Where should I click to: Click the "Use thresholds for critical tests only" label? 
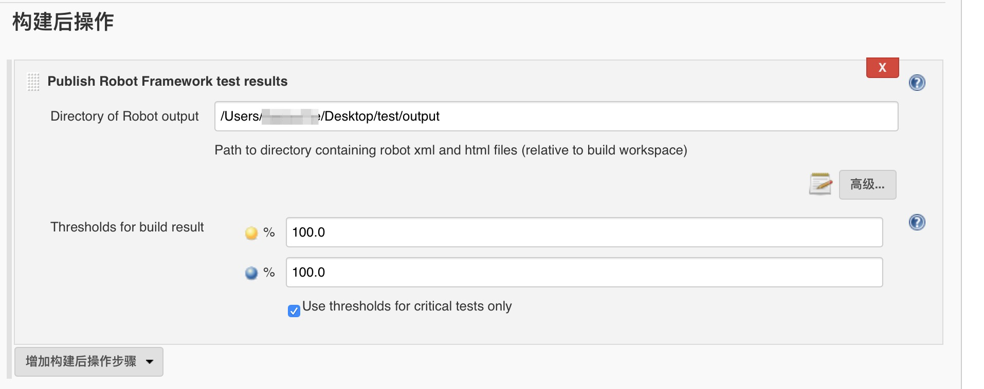(407, 306)
